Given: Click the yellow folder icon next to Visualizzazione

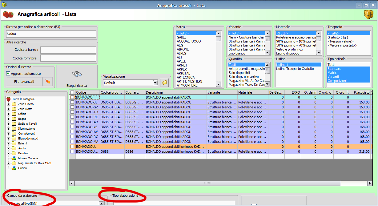Looking at the screenshot, I should (164, 83).
